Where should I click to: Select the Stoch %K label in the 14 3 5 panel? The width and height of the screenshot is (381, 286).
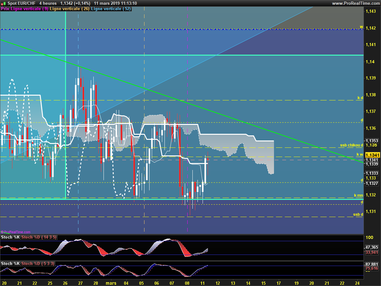10,237
